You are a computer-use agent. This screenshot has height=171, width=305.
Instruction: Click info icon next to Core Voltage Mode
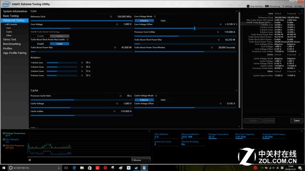click(x=155, y=17)
